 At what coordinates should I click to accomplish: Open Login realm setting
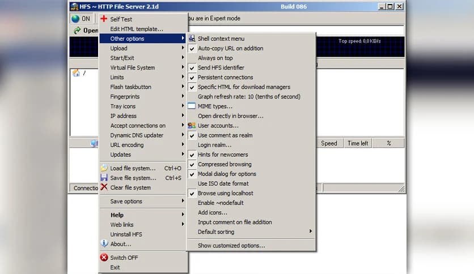pyautogui.click(x=251, y=145)
